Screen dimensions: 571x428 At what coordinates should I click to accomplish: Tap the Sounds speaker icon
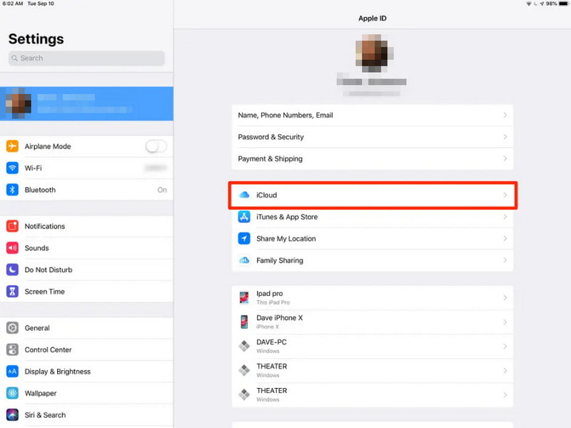12,248
